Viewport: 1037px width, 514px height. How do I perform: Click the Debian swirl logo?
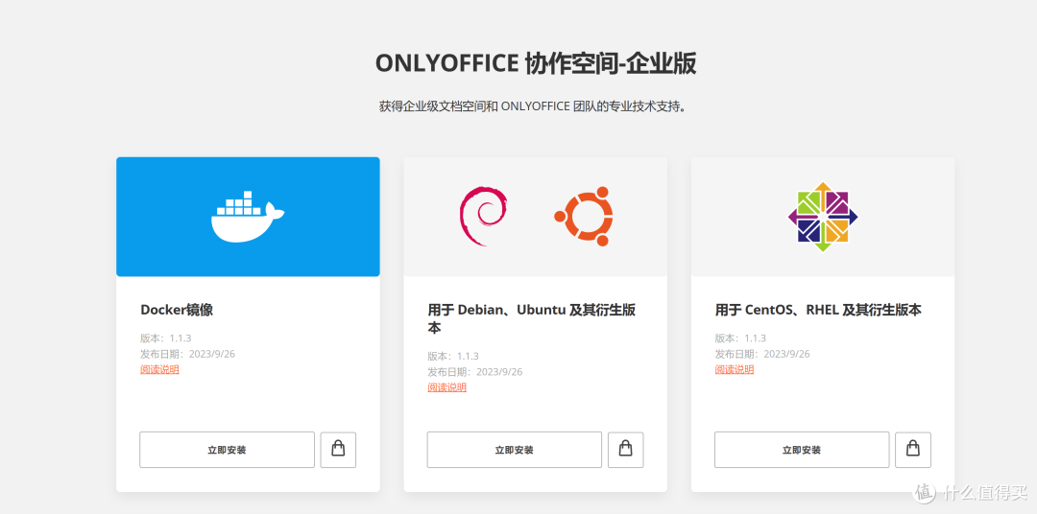483,216
